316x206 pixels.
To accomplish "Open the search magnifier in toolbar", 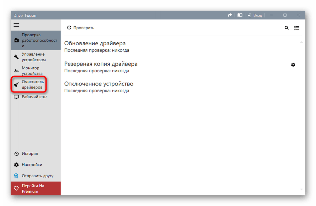I will 286,28.
